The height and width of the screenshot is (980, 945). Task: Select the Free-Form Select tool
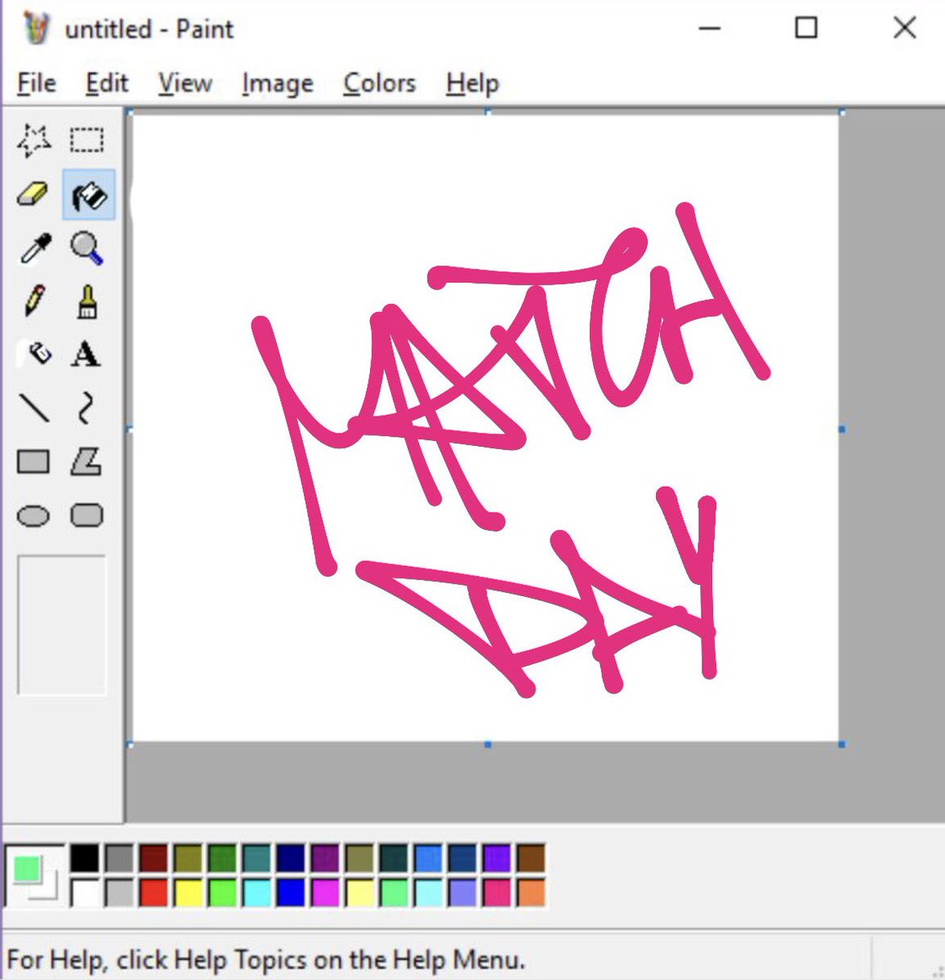[33, 140]
